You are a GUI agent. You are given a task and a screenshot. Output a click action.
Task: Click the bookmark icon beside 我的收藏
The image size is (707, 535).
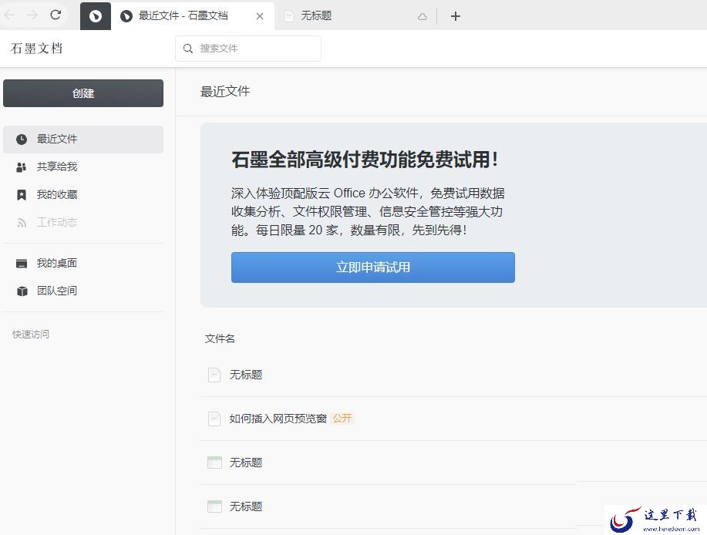tap(21, 195)
